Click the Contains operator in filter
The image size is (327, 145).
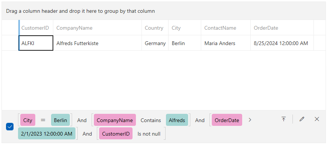pos(151,120)
